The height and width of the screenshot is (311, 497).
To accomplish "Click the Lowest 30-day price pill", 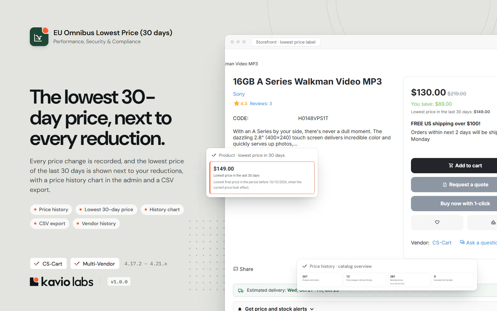I will (x=106, y=210).
